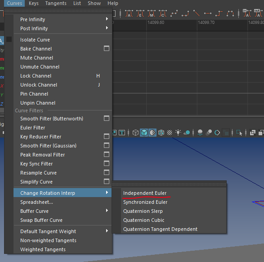Viewport: 264px width, 262px height.
Task: Open Key Reducer Filter option box
Action: tap(107, 136)
